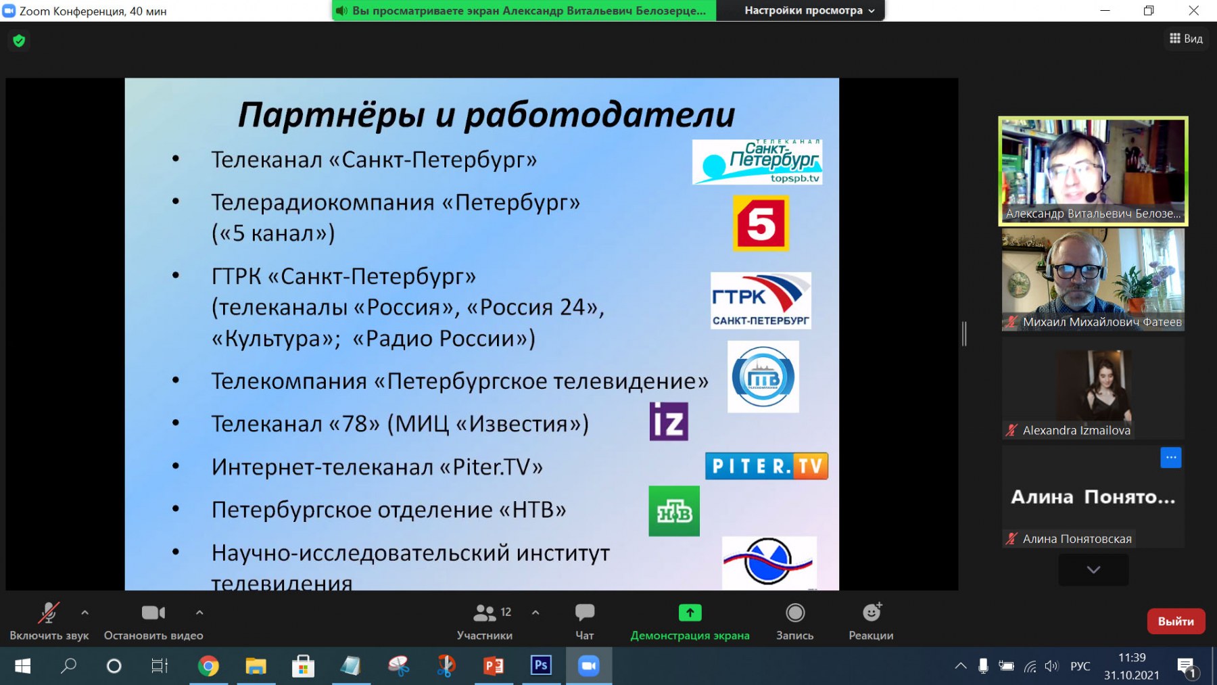Open the Участники participants panel
This screenshot has width=1217, height=685.
(x=485, y=622)
